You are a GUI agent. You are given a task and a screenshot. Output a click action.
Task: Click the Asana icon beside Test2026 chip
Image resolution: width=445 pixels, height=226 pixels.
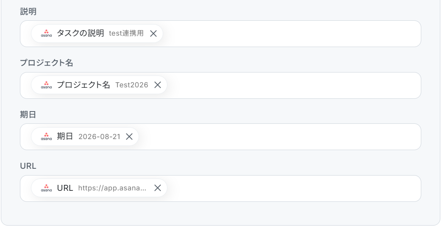[x=46, y=85]
